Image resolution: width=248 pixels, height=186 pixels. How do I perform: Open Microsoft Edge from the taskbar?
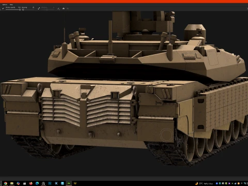(x=37, y=183)
